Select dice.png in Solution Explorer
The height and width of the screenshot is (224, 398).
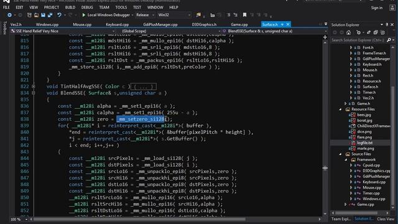click(364, 131)
